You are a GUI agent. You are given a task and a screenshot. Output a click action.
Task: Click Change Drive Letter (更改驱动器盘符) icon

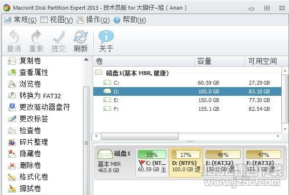(12, 107)
